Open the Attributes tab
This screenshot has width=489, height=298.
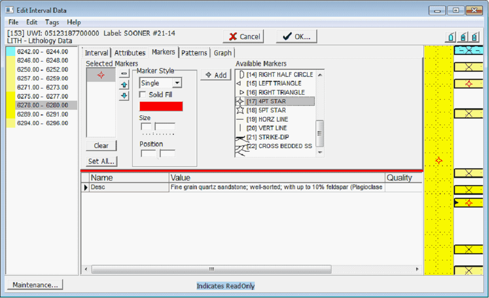point(130,53)
